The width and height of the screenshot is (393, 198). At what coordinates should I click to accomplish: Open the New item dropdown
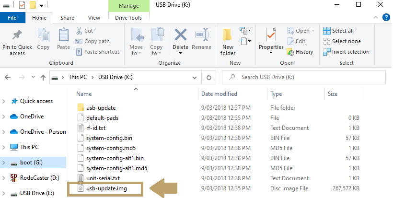tap(245, 31)
